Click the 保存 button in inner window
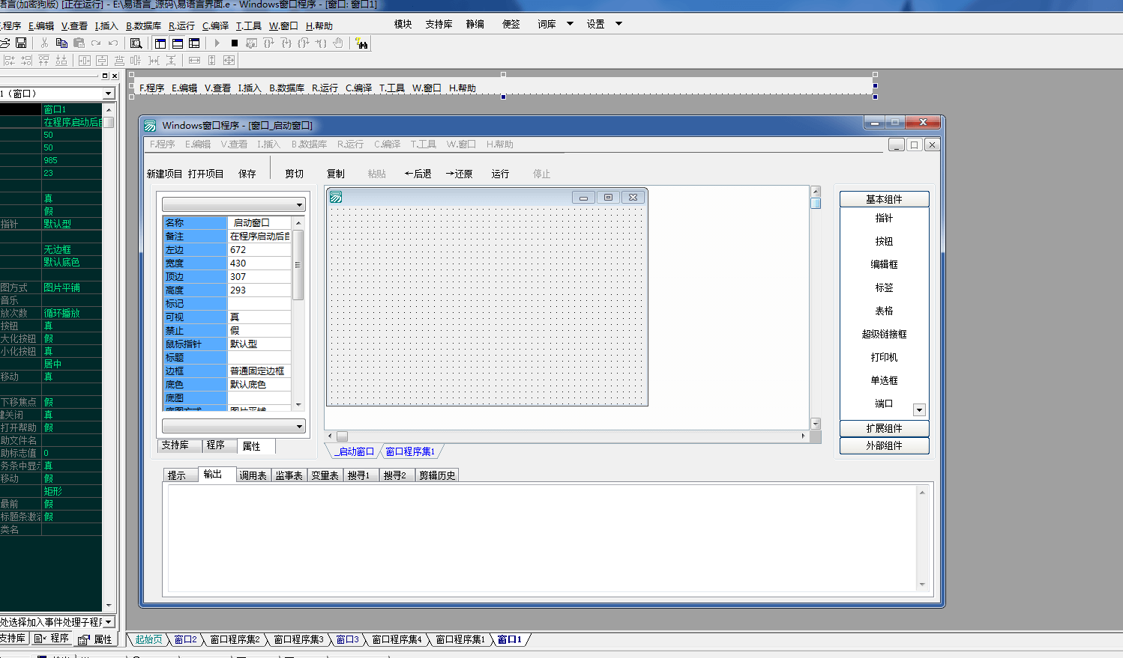 247,174
